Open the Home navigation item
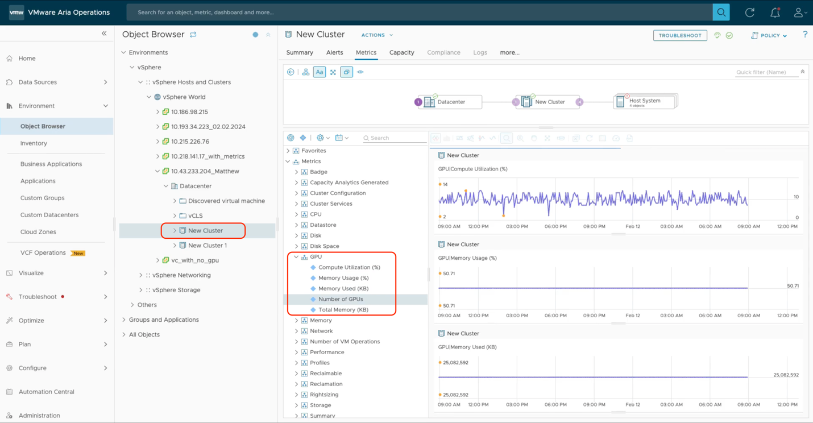Image resolution: width=813 pixels, height=423 pixels. coord(27,58)
